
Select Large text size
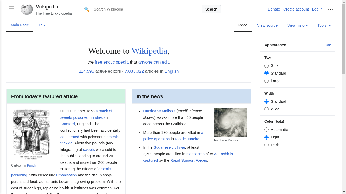pos(267,81)
